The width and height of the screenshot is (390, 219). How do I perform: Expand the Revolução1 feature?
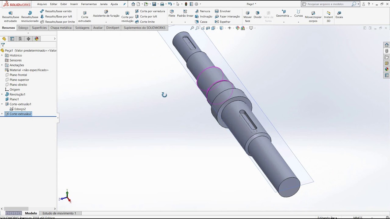(x=2, y=94)
